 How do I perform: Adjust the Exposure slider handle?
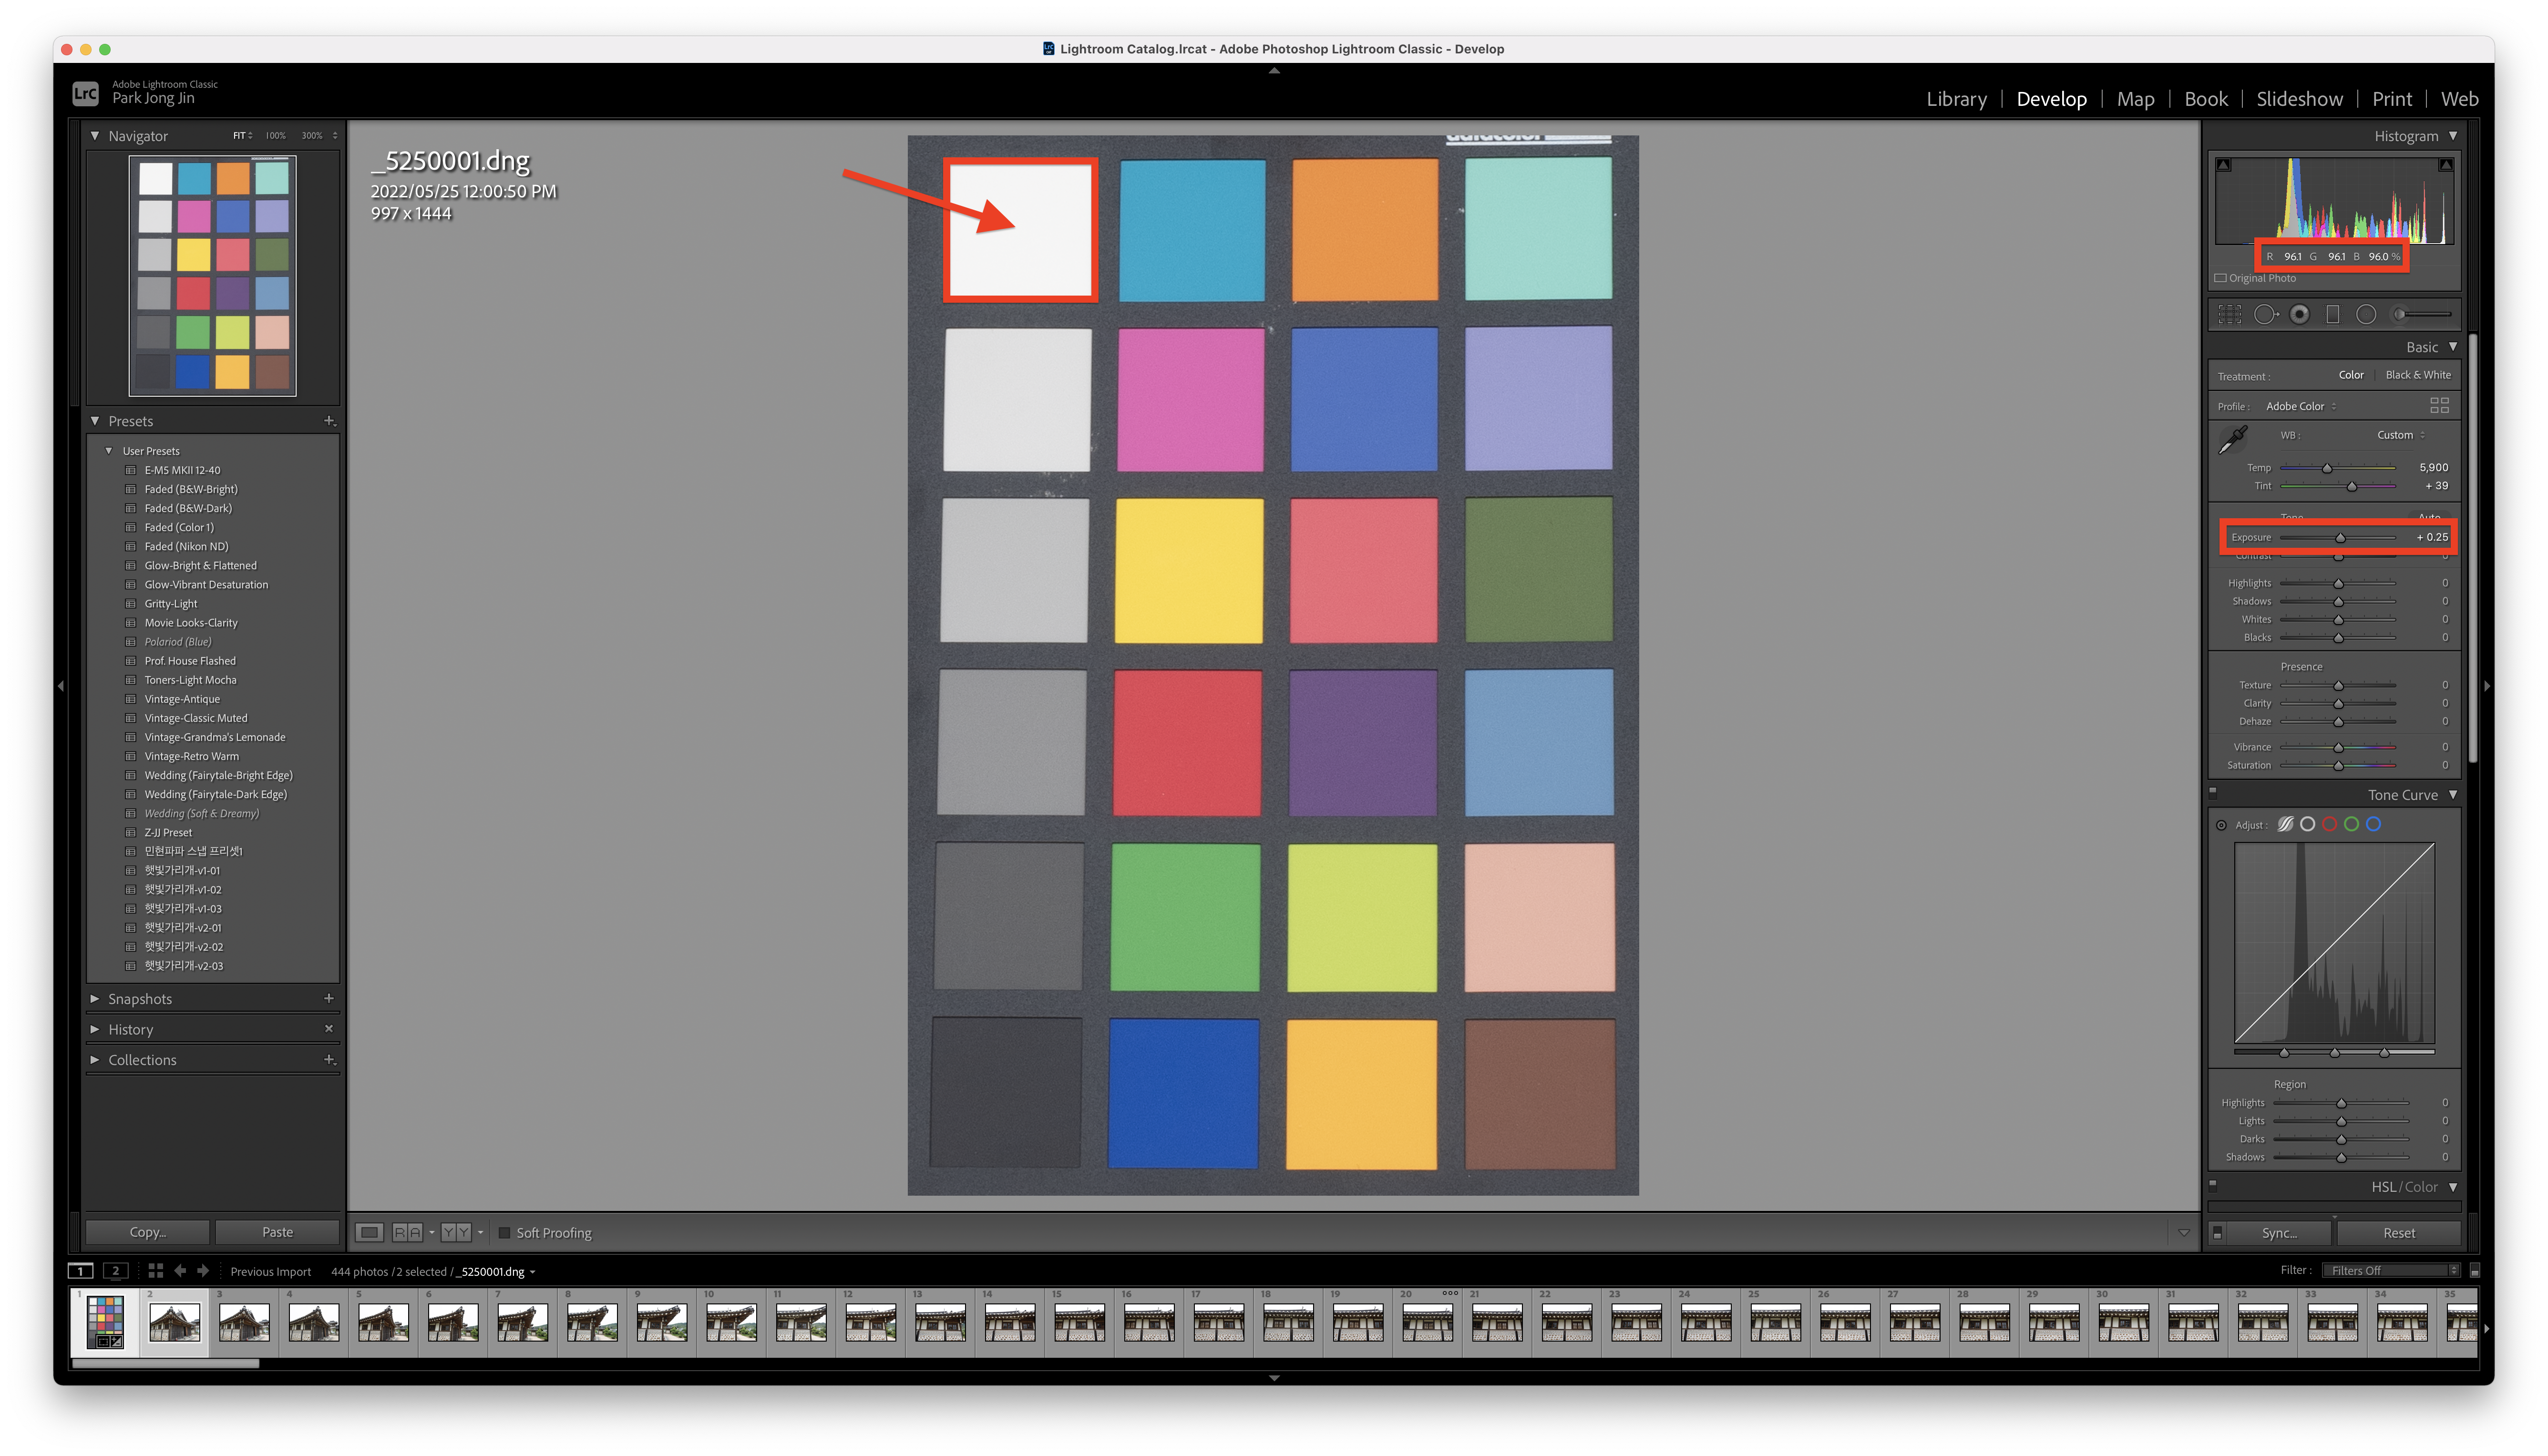point(2340,538)
